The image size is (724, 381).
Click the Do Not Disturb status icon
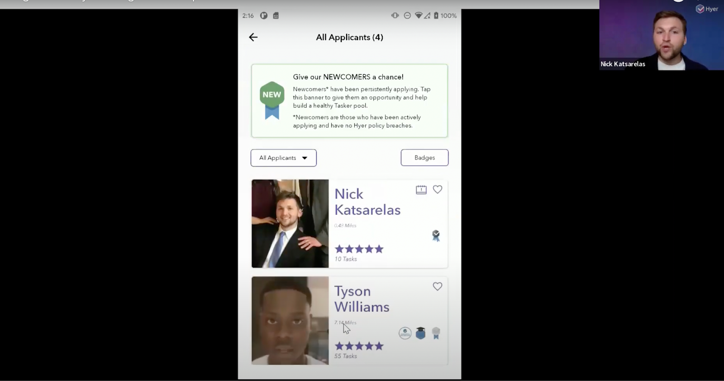coord(407,15)
